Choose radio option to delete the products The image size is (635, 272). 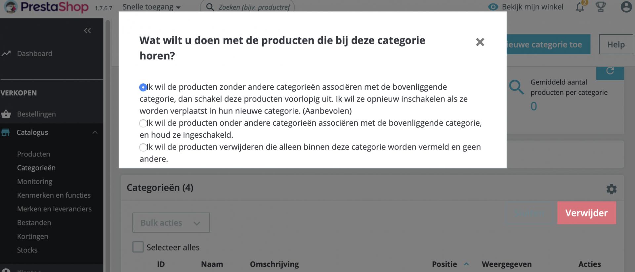143,147
